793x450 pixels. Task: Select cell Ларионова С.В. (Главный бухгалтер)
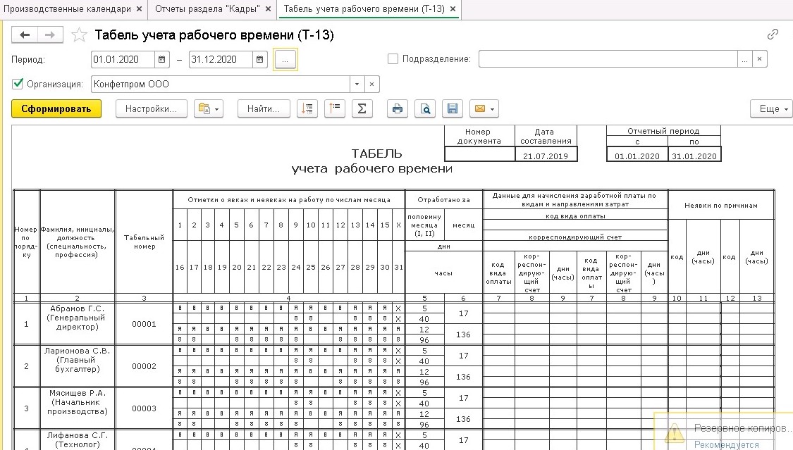coord(77,366)
